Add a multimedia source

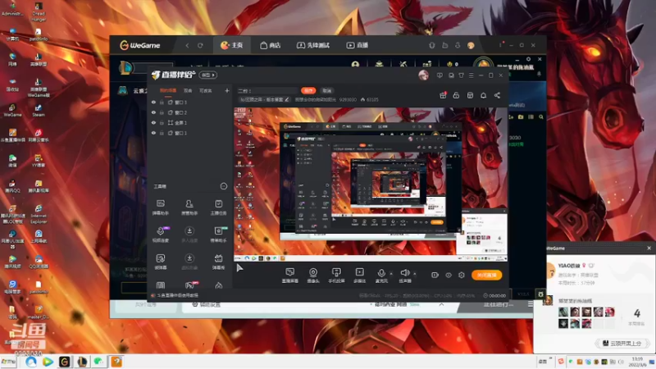359,276
